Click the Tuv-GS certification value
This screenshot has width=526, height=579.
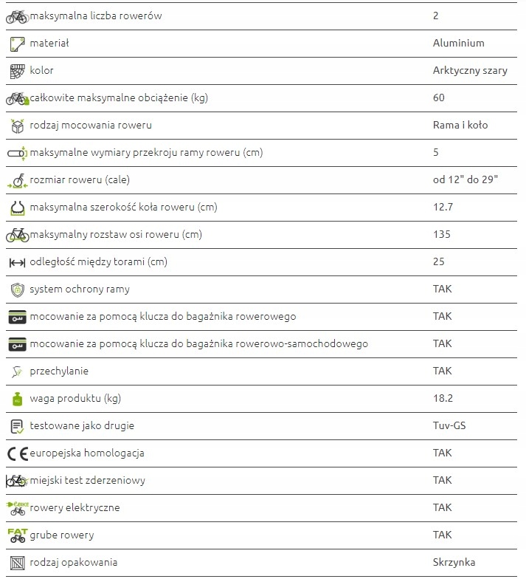click(x=449, y=426)
